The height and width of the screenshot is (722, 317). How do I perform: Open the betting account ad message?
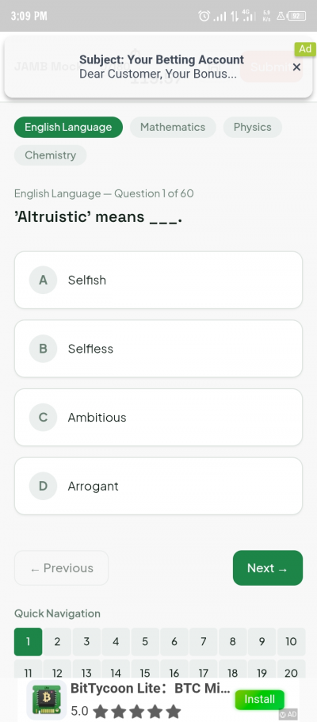coord(161,67)
